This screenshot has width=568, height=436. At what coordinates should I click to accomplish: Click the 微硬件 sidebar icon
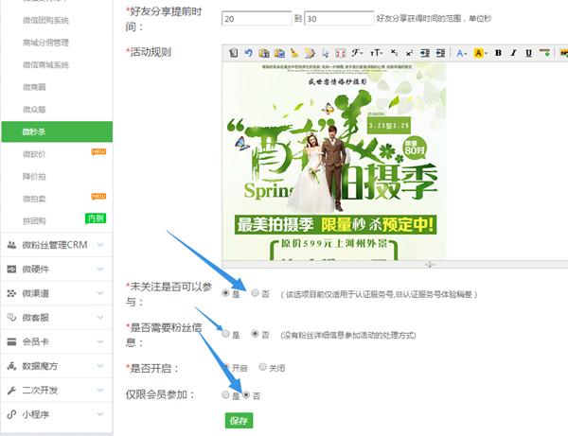tap(11, 270)
